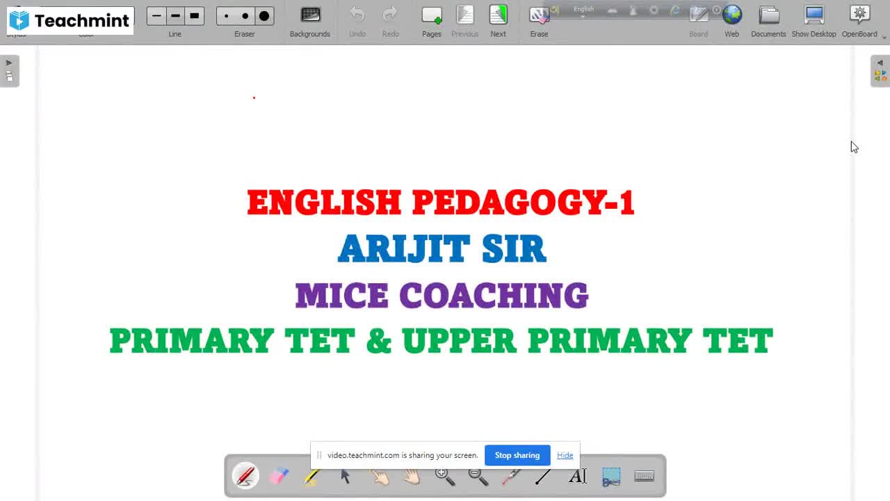Set thick line width
The image size is (890, 501).
point(195,15)
